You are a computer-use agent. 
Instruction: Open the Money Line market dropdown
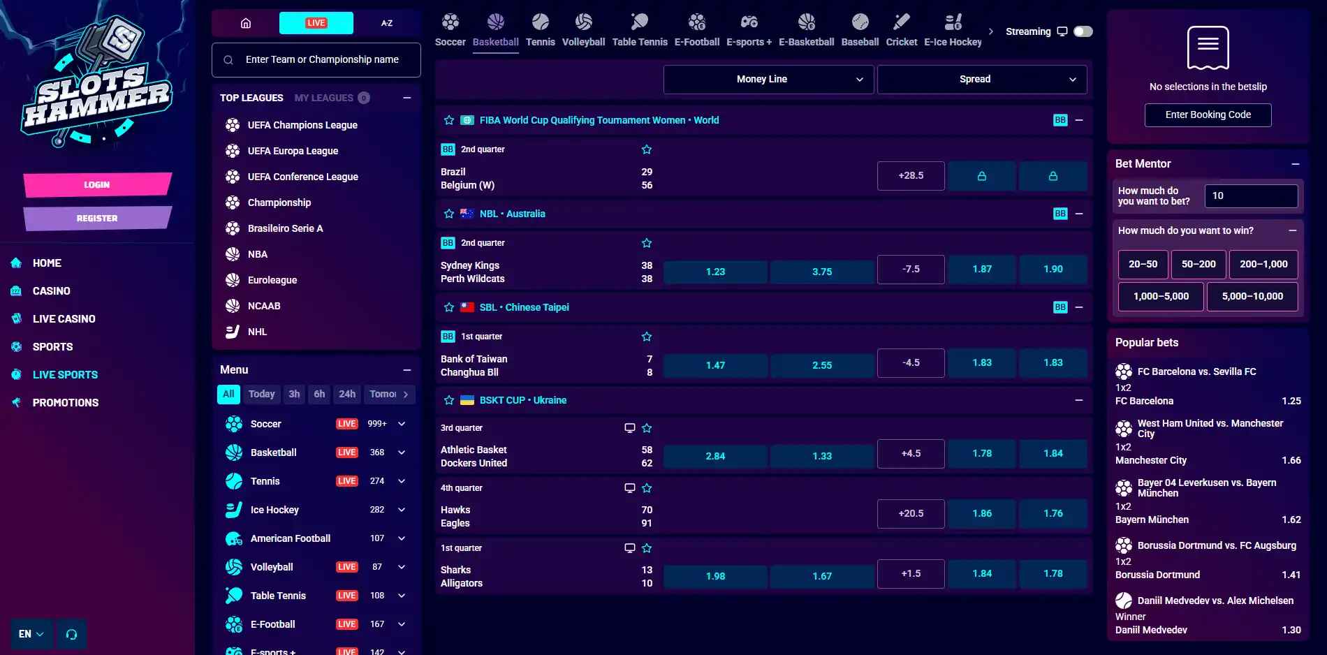click(x=768, y=80)
